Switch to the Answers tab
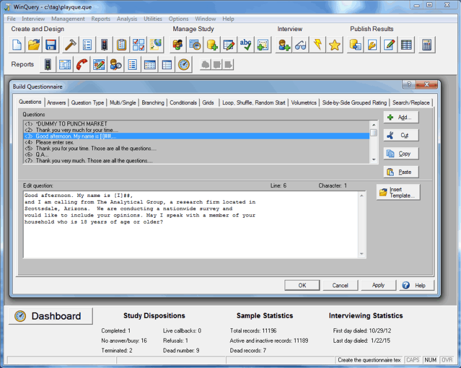The height and width of the screenshot is (368, 461). [56, 103]
